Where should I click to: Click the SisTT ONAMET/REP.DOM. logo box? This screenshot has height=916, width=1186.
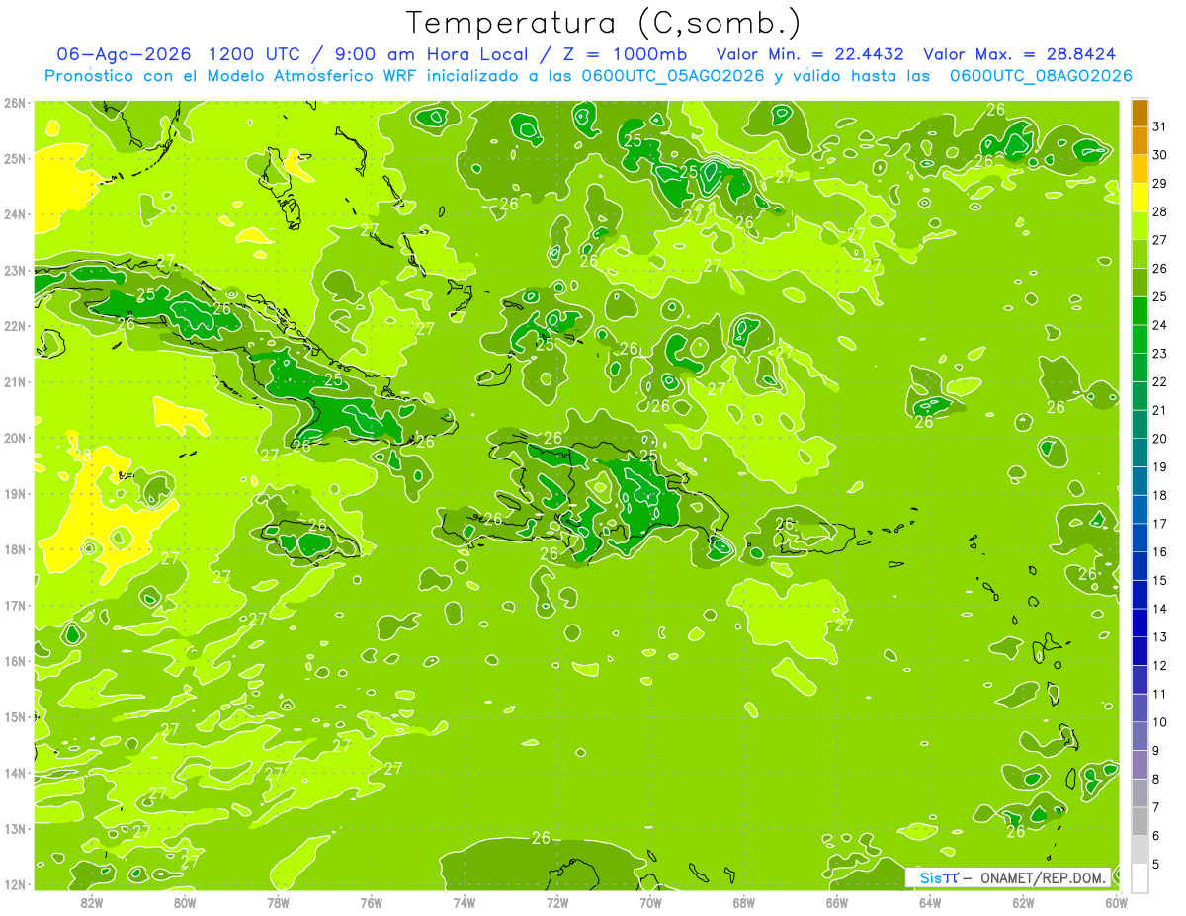coord(1010,877)
